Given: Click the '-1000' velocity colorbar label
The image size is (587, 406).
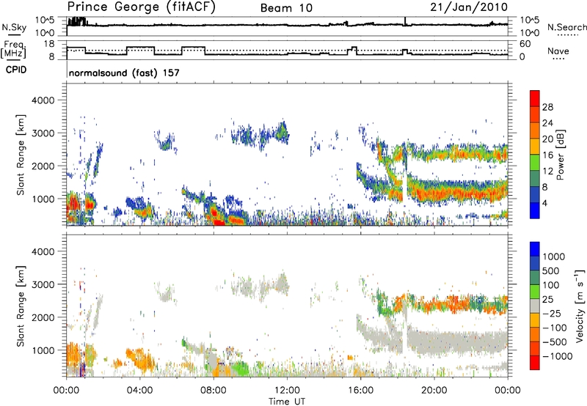Looking at the screenshot, I should click(557, 356).
